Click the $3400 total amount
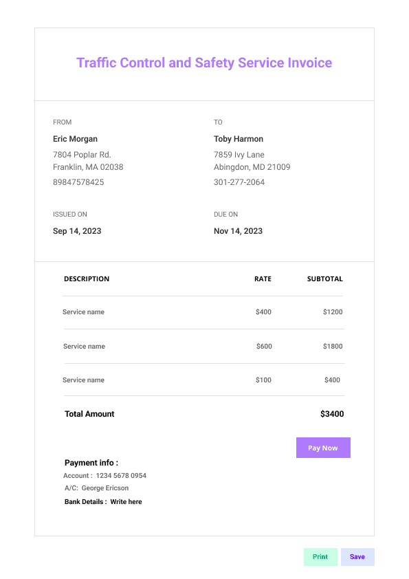409x579 pixels. point(332,414)
